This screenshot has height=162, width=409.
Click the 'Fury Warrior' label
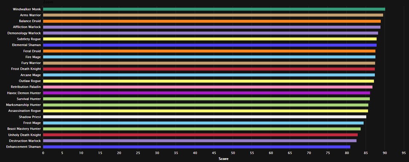pyautogui.click(x=31, y=63)
